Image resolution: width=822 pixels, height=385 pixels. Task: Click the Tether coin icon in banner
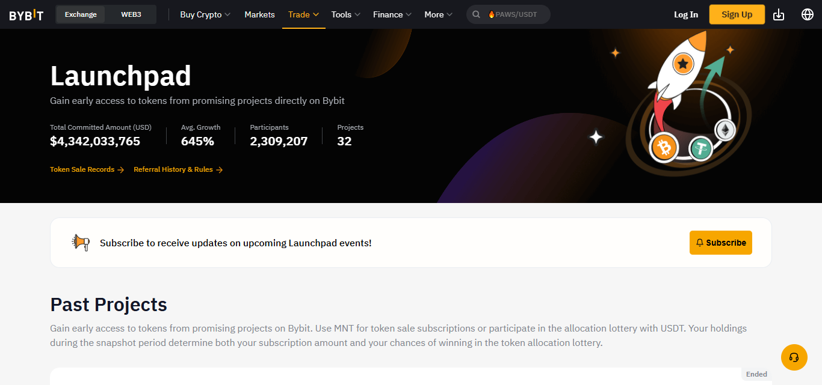pyautogui.click(x=700, y=148)
